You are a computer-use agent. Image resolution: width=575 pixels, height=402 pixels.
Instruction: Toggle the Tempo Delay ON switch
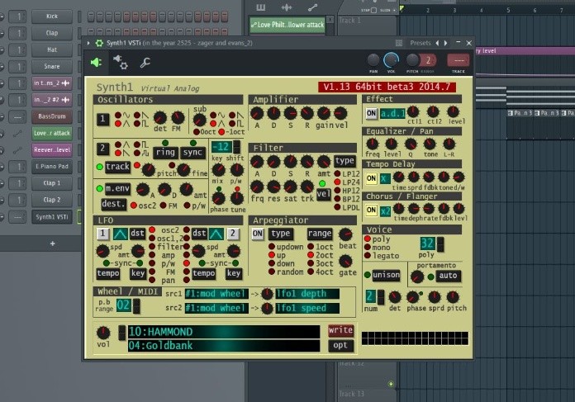click(x=371, y=178)
